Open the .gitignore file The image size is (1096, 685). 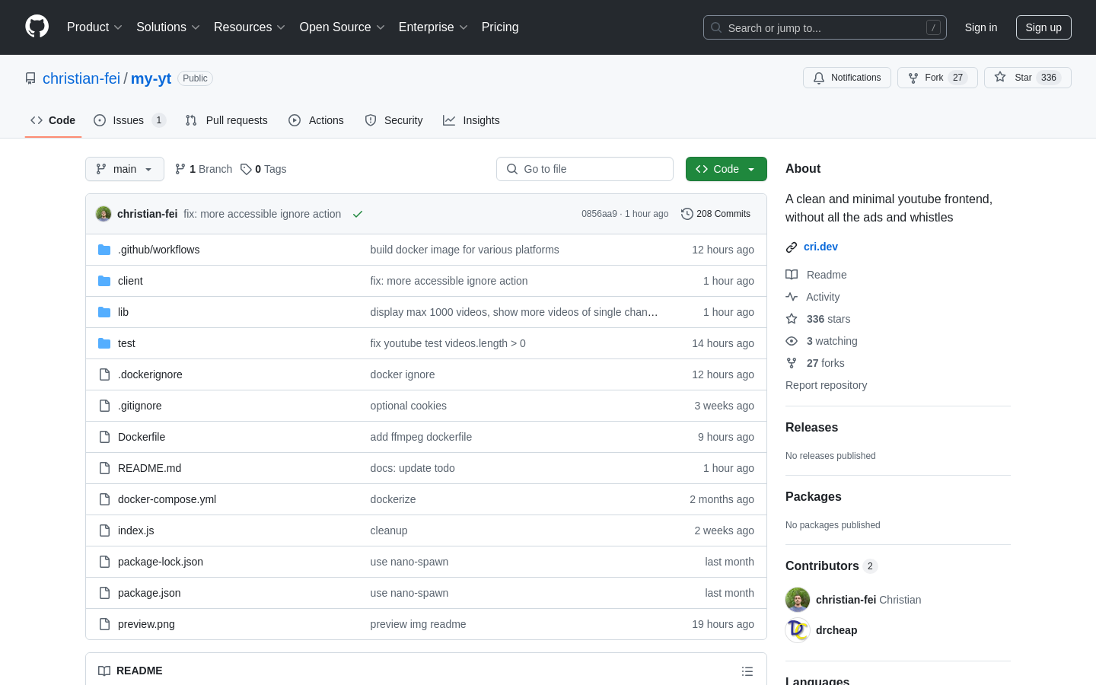[140, 406]
